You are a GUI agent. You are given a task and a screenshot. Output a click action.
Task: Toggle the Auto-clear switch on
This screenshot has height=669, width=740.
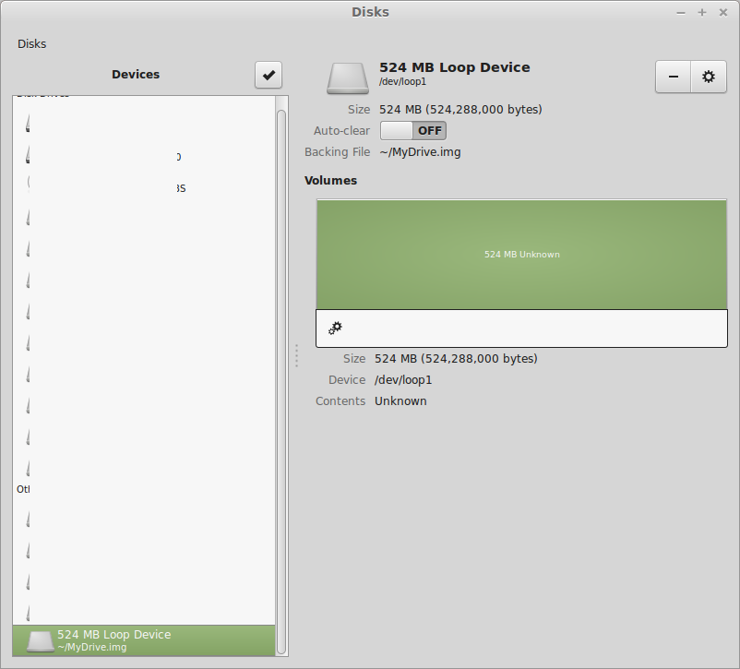[412, 131]
